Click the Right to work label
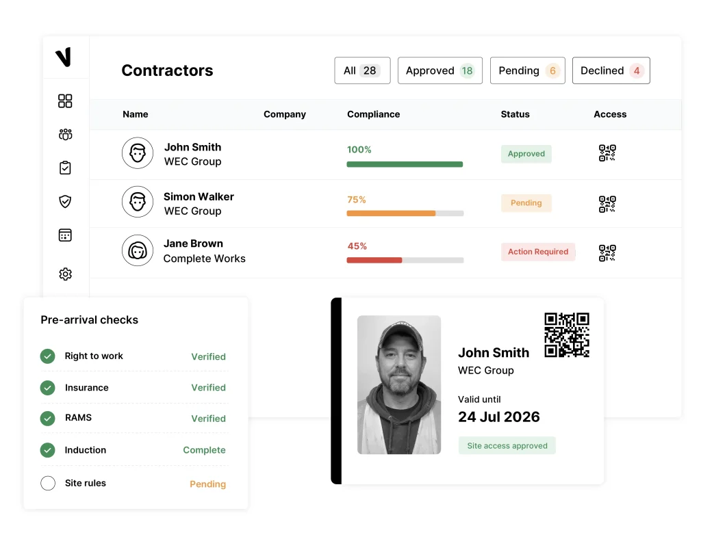The height and width of the screenshot is (539, 701). point(94,356)
